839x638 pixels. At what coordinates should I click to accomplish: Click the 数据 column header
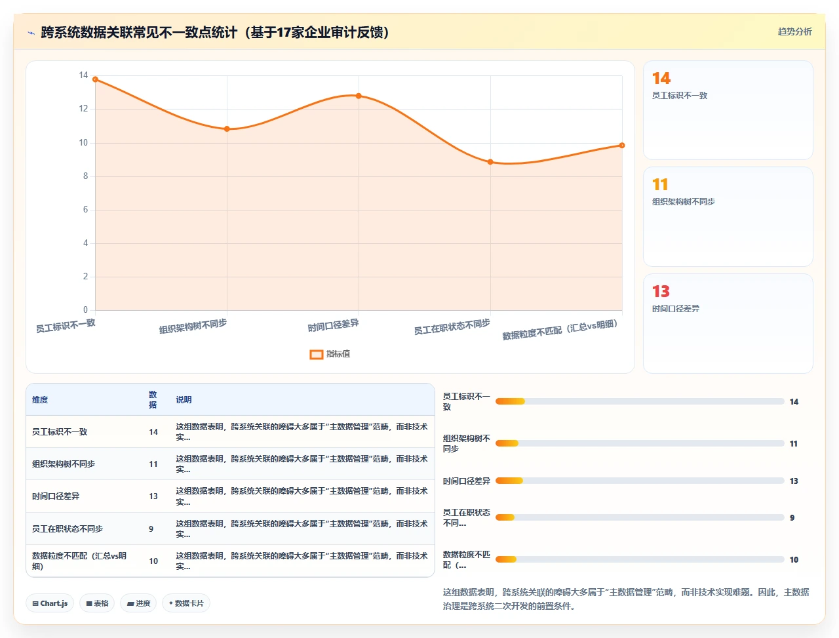point(153,400)
